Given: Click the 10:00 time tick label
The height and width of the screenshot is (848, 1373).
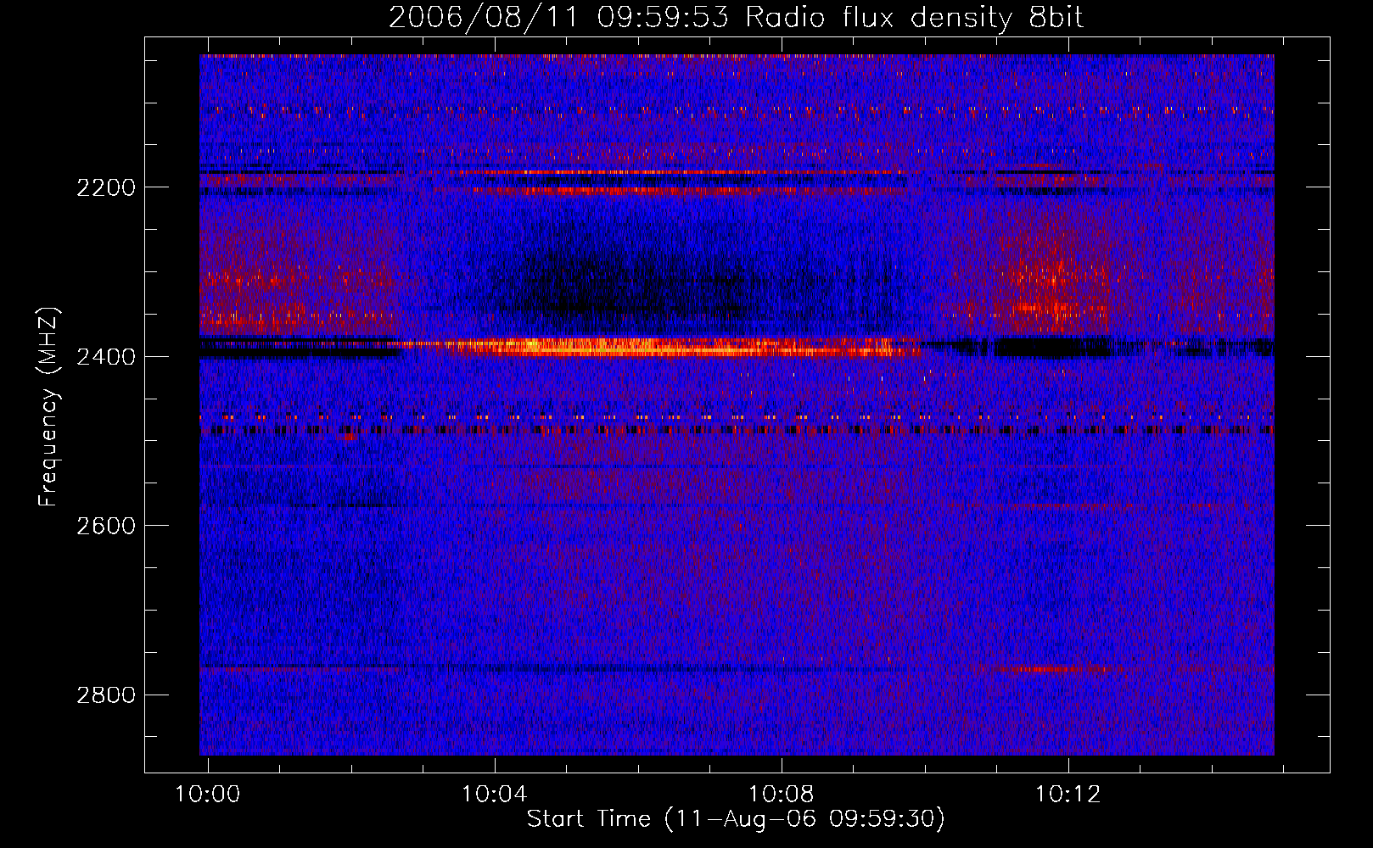Looking at the screenshot, I should click(208, 794).
